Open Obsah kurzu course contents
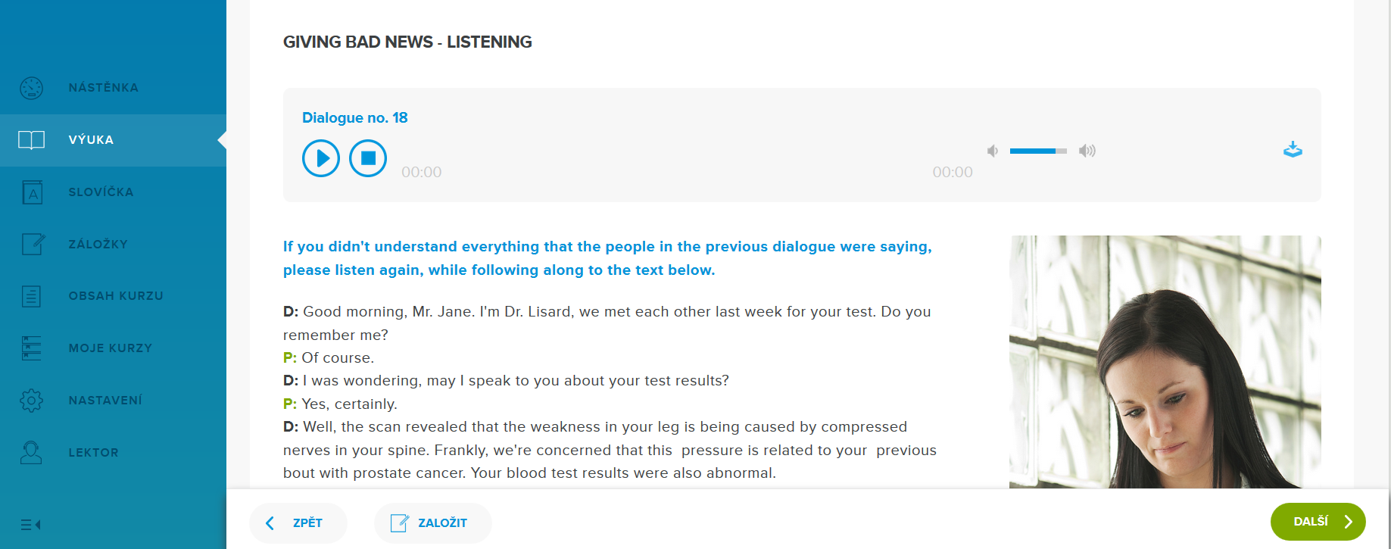The width and height of the screenshot is (1391, 549). point(115,296)
